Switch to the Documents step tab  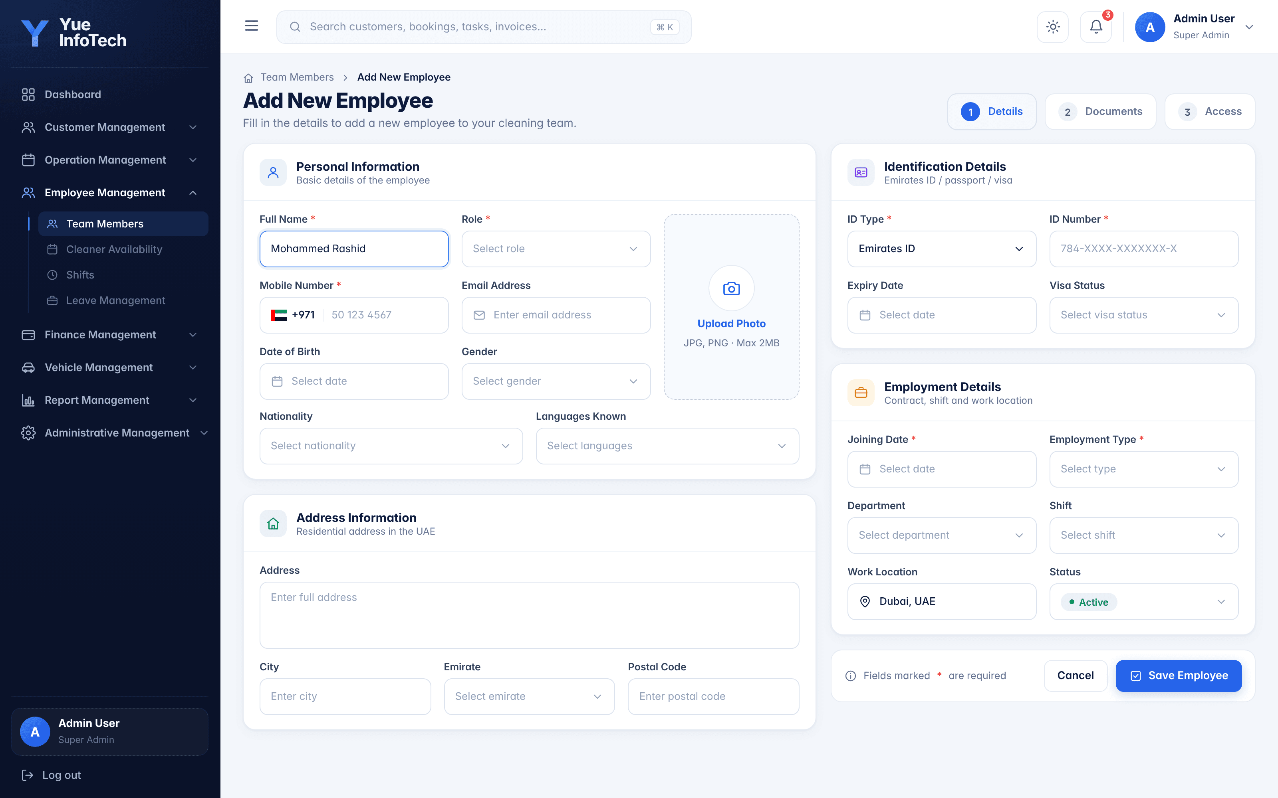coord(1101,111)
